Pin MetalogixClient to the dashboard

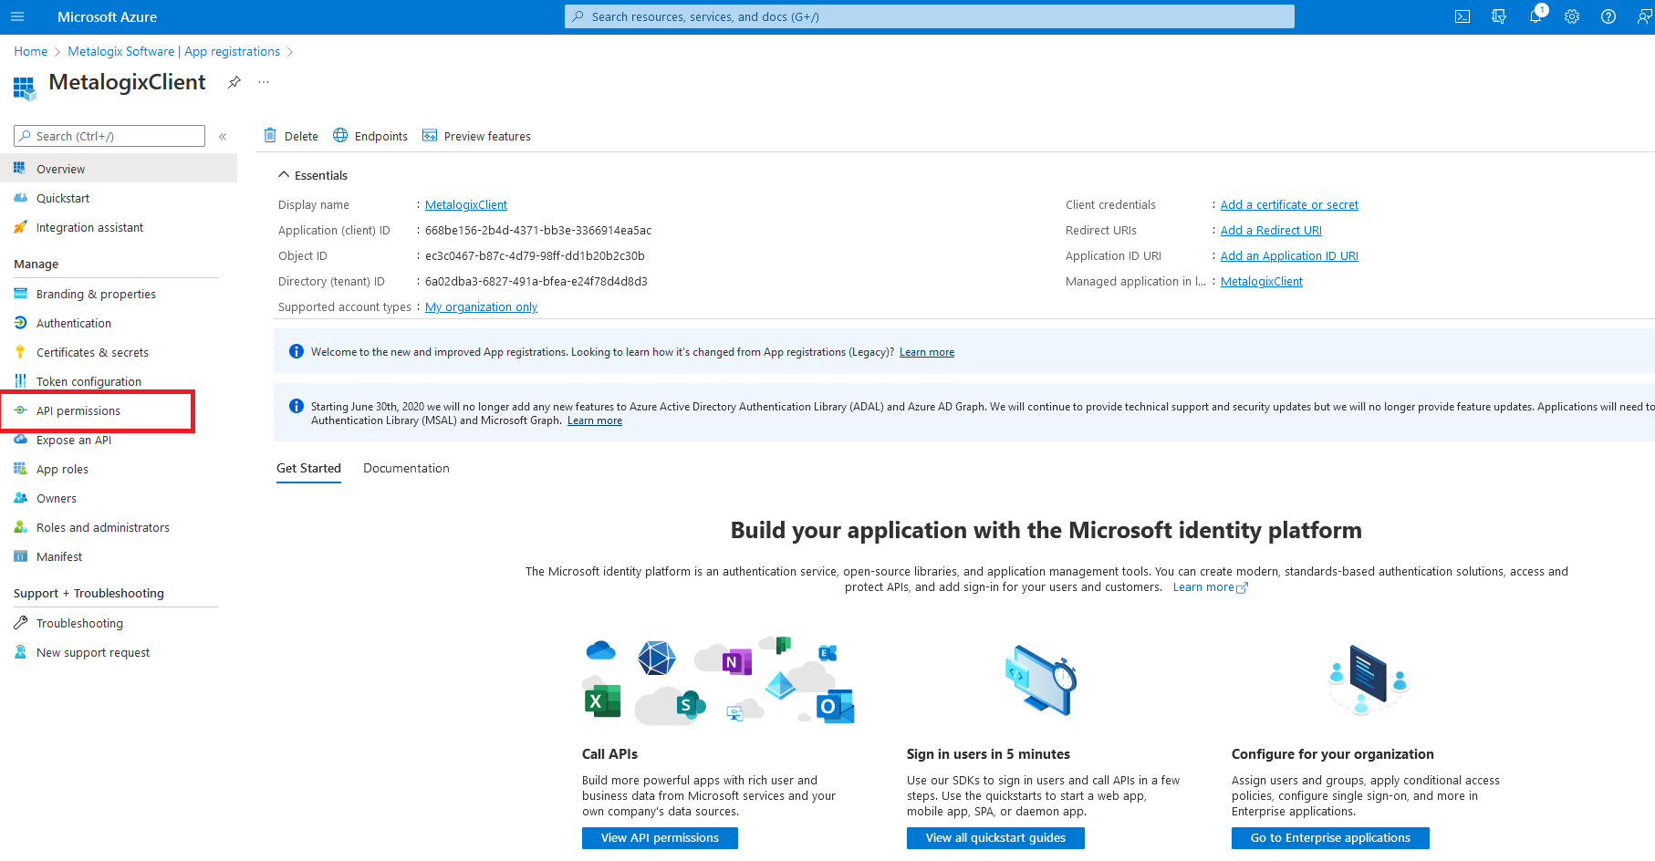click(x=234, y=82)
